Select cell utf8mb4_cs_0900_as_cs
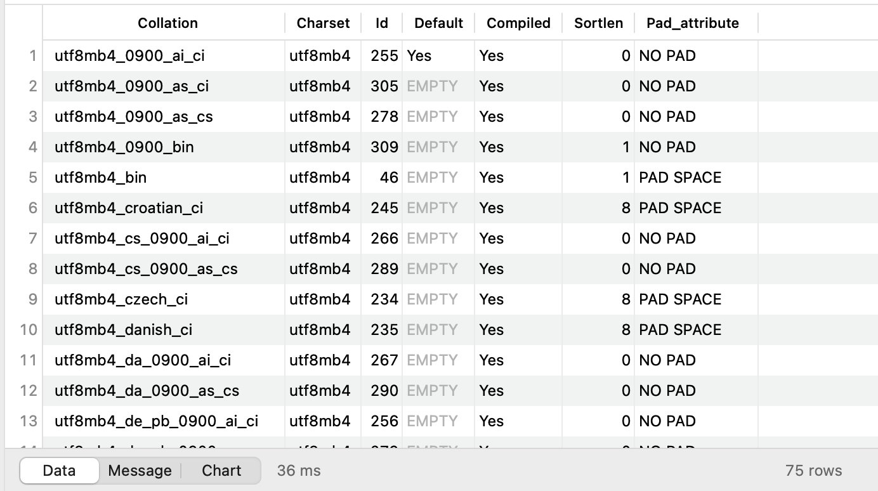This screenshot has height=491, width=878. [x=146, y=269]
